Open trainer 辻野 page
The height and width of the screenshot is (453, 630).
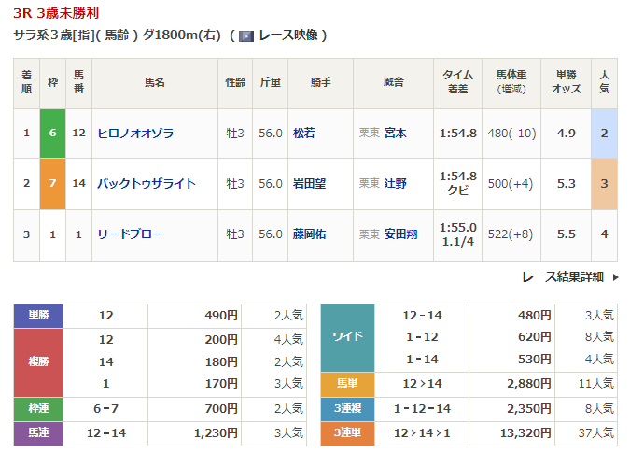(396, 184)
